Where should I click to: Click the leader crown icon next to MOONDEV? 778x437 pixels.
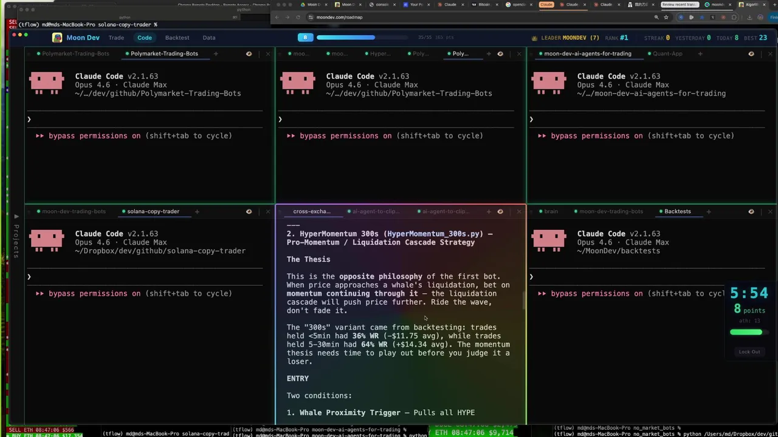pos(535,38)
